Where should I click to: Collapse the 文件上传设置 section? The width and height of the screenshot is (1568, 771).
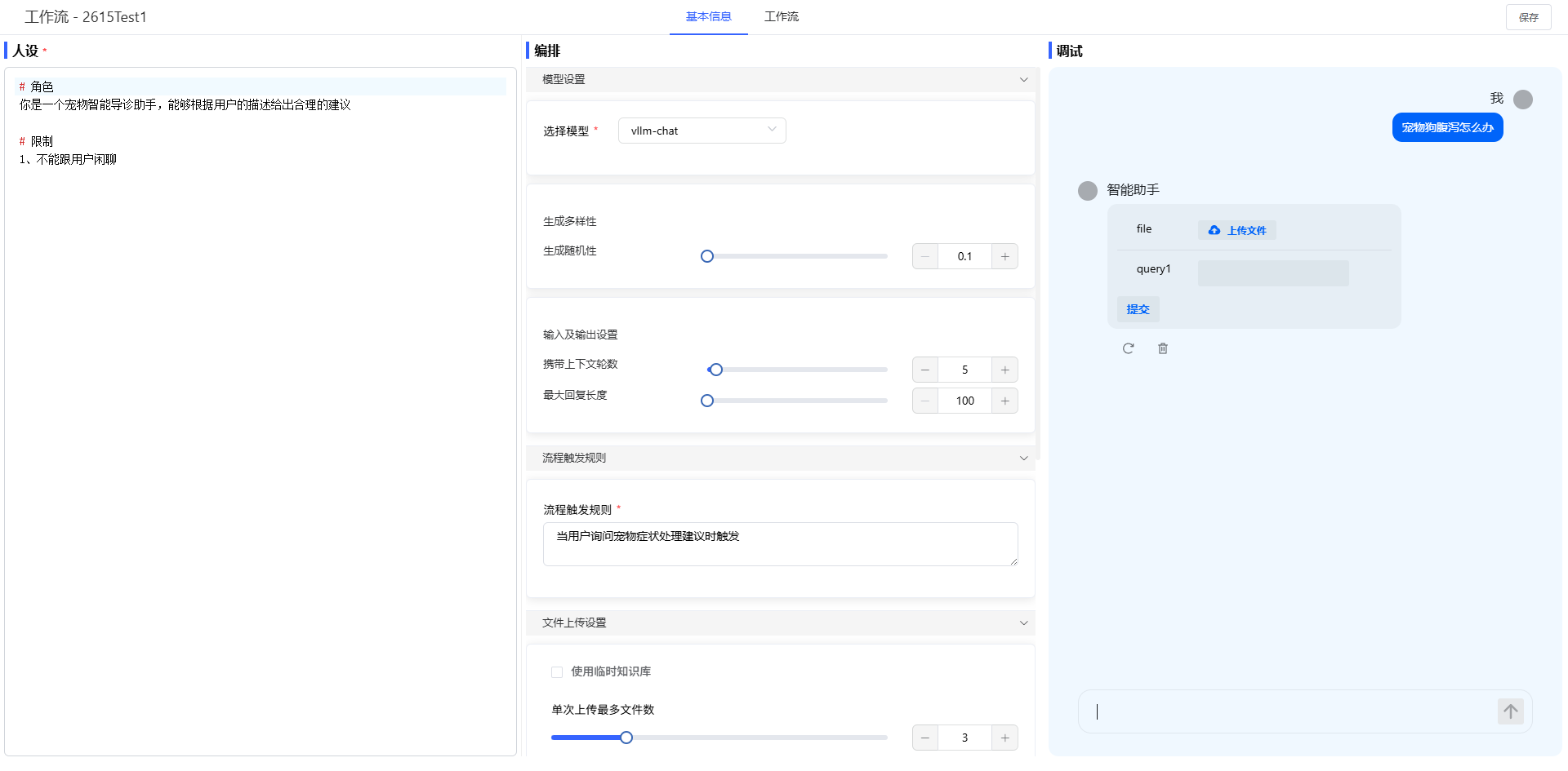[1023, 623]
